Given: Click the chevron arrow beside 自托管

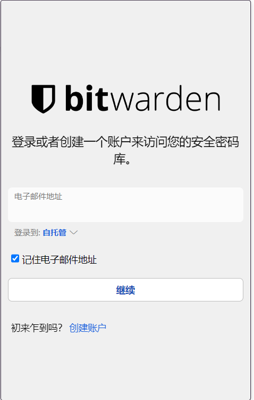Looking at the screenshot, I should click(x=73, y=232).
